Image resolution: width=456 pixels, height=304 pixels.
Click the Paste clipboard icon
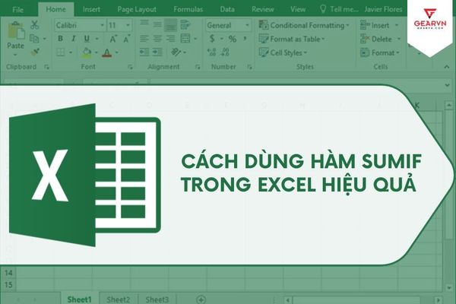16,30
